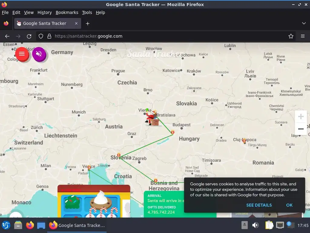Open the notifications tray icon
Viewport: 310px width, 233px height.
point(290,225)
